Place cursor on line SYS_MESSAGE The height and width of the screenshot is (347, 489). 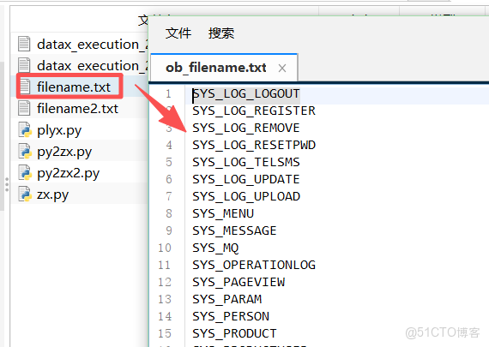[x=234, y=230]
